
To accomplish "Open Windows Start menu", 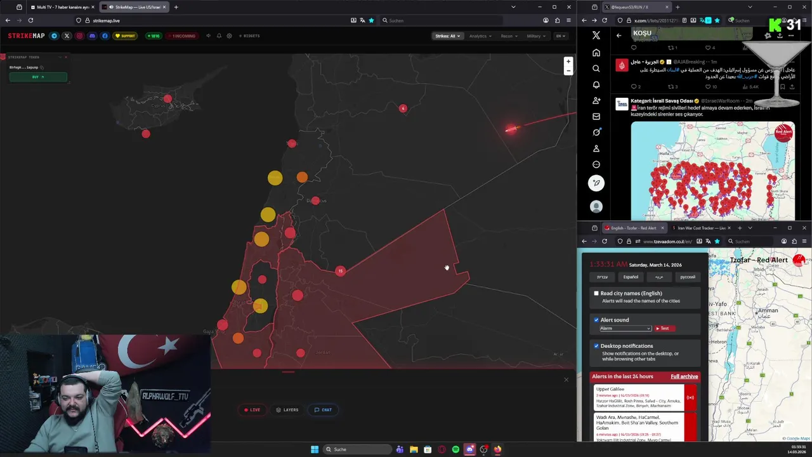I will 315,449.
